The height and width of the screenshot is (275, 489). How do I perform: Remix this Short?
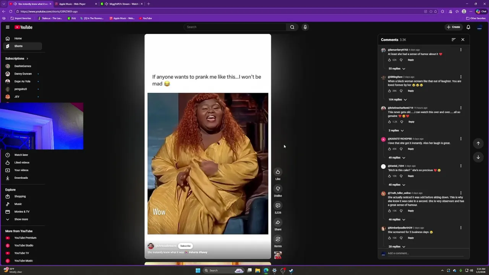point(278,239)
